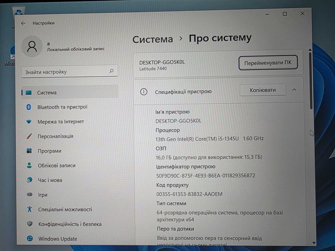Viewport: 335px width, 251px height.
Task: Open the Recycle Bin on the desktop
Action: coord(19,11)
